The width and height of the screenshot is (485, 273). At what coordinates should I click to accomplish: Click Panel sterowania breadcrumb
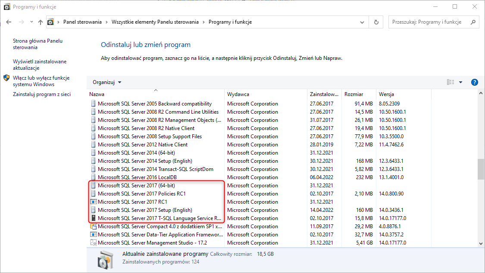[82, 22]
